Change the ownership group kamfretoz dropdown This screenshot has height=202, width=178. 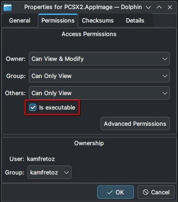[49, 172]
